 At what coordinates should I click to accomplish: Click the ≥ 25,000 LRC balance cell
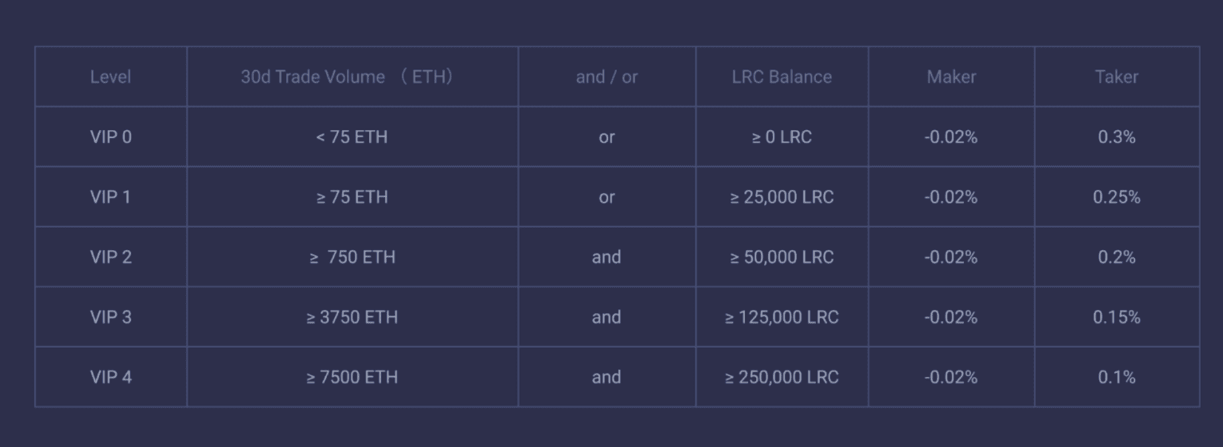coord(782,197)
